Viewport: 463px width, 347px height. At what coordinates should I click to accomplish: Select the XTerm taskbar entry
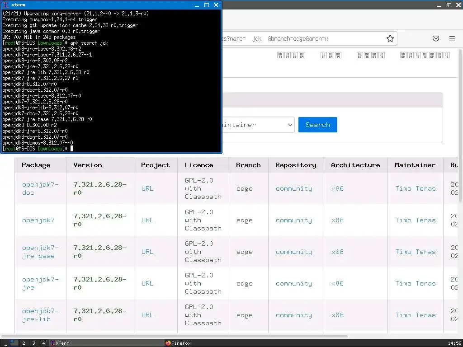(106, 343)
